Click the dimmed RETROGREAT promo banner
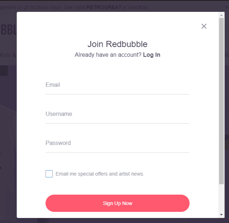 click(x=75, y=7)
